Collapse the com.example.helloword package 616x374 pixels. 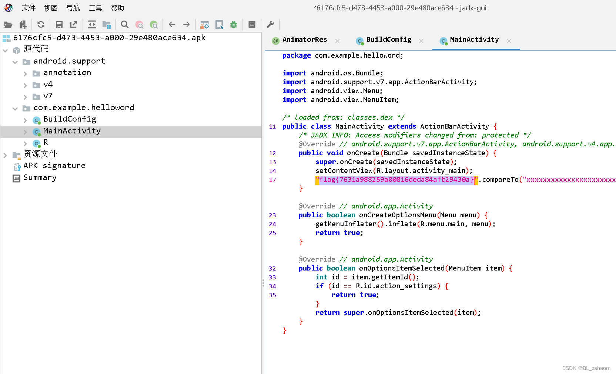(15, 109)
